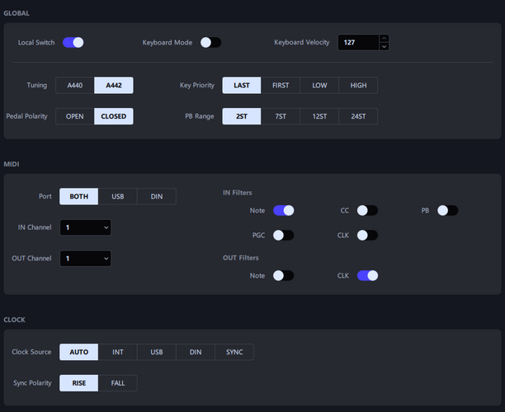Increase Keyboard Velocity with up arrow
Viewport: 505px width, 412px height.
point(384,38)
